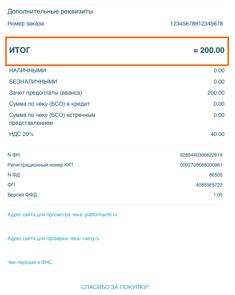Image resolution: width=235 pixels, height=295 pixels.
Task: Click the 'Номер заказа' label
Action: coord(25,24)
